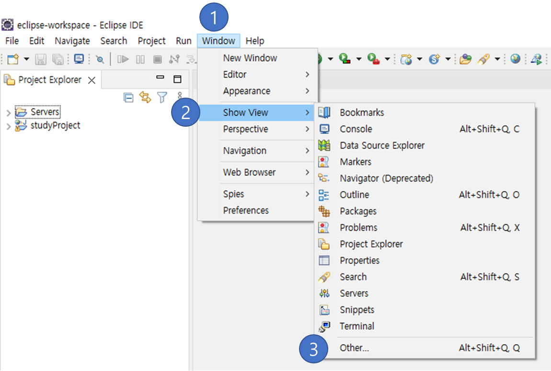Show the Terminal view
This screenshot has height=371, width=551.
coord(425,326)
